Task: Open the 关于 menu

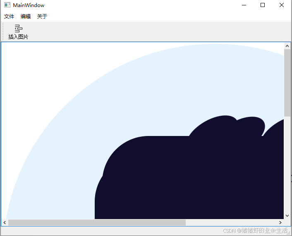Action: point(42,17)
